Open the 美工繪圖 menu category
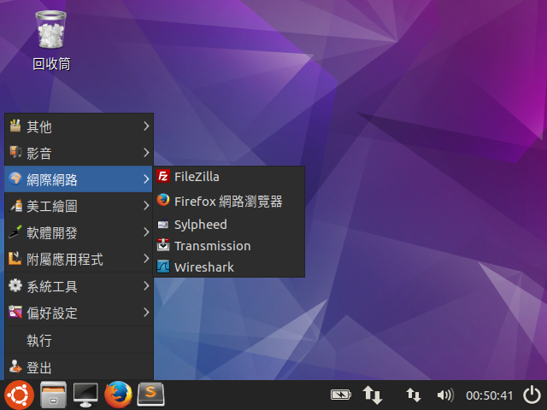This screenshot has width=547, height=410. click(x=79, y=206)
